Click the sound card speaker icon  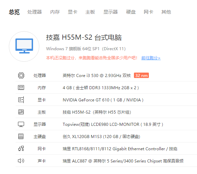point(21,161)
